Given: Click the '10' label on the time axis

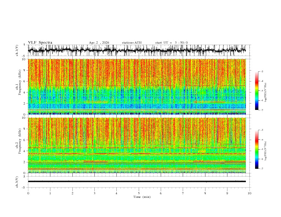Looking at the screenshot, I should (x=249, y=193).
